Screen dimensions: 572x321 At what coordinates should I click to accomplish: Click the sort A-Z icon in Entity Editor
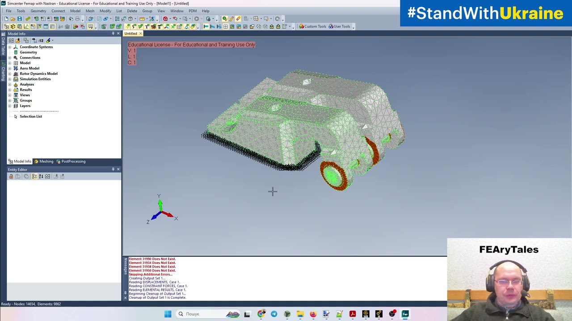click(x=41, y=177)
